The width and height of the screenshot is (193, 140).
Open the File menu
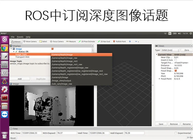click(13, 37)
